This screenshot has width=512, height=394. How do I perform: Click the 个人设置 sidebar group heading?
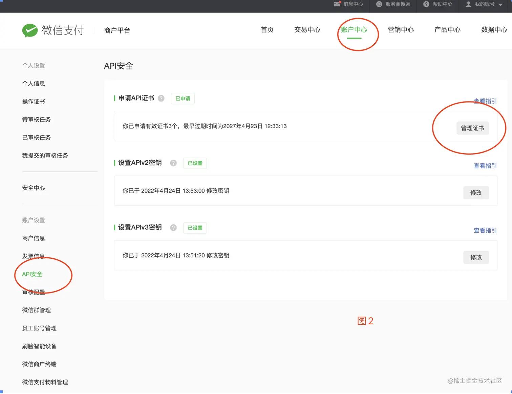tap(34, 66)
